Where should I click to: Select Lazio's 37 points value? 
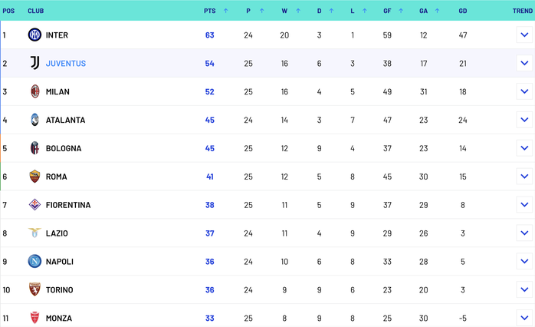tap(209, 233)
